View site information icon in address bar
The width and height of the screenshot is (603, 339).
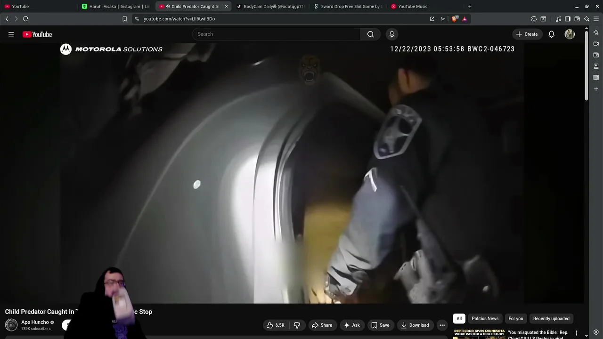tap(137, 19)
